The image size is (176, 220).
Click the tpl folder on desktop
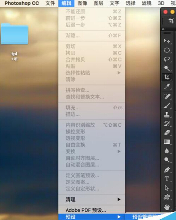tap(14, 34)
